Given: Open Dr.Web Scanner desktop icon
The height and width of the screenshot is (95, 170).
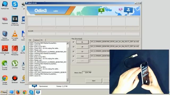Looking at the screenshot, I should 5,65.
